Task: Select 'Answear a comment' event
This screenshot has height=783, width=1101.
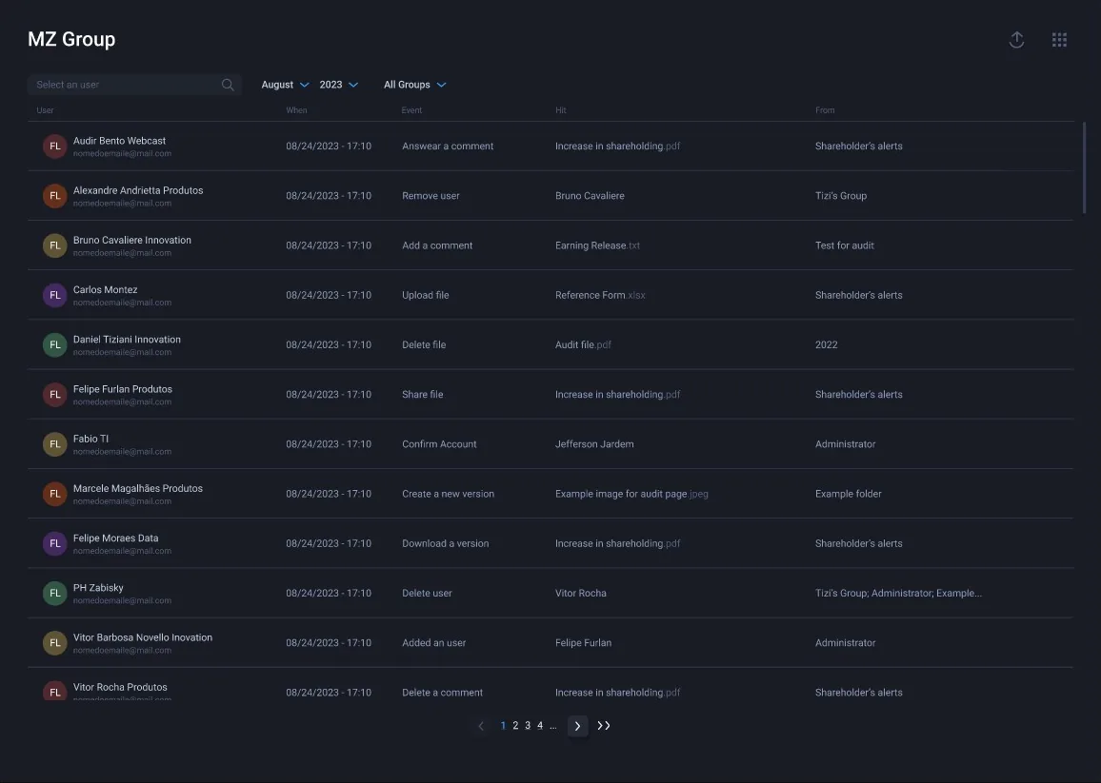Action: 448,147
